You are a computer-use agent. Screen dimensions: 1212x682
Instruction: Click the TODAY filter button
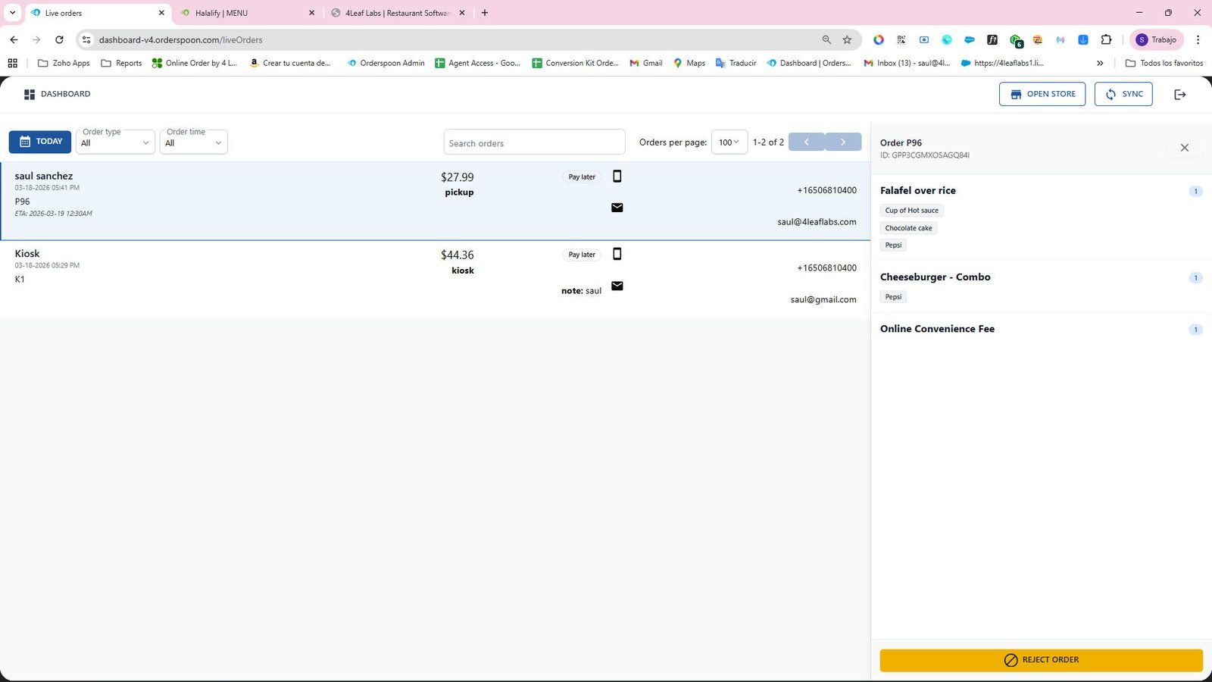pyautogui.click(x=40, y=142)
